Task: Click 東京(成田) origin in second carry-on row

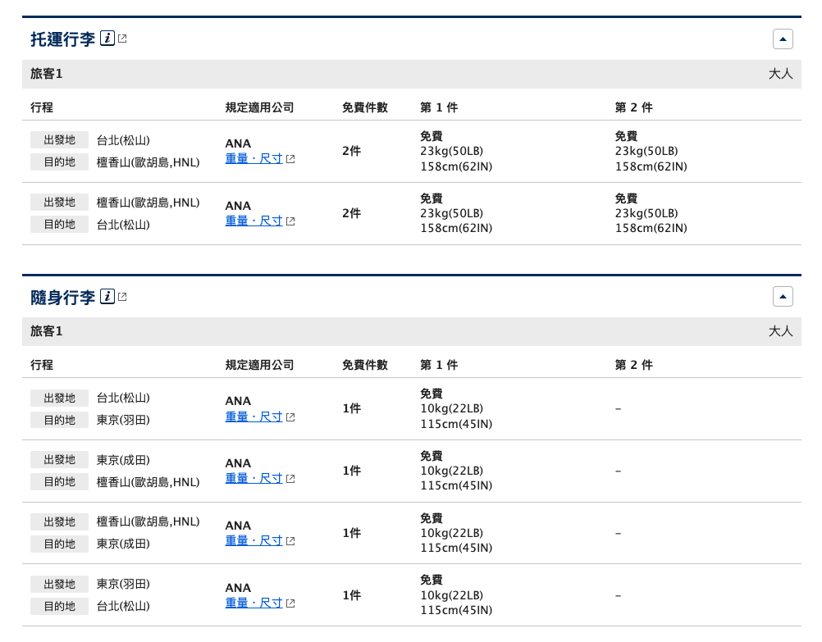Action: click(123, 460)
